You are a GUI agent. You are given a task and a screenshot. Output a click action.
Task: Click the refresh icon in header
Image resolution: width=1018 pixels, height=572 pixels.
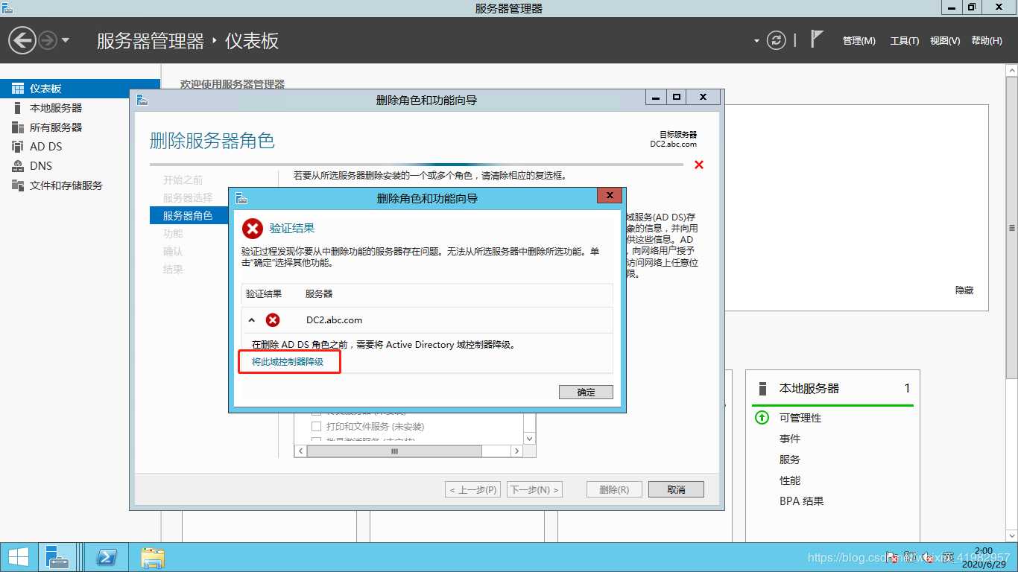click(x=777, y=40)
